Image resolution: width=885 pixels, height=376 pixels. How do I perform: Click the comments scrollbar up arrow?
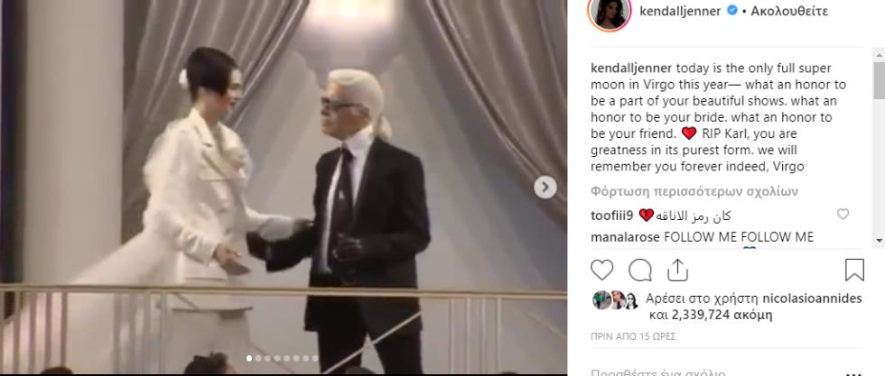879,54
